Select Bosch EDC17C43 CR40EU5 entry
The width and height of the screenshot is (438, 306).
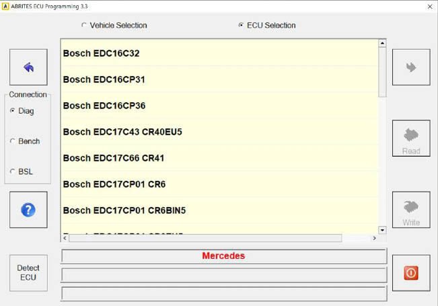(x=122, y=132)
